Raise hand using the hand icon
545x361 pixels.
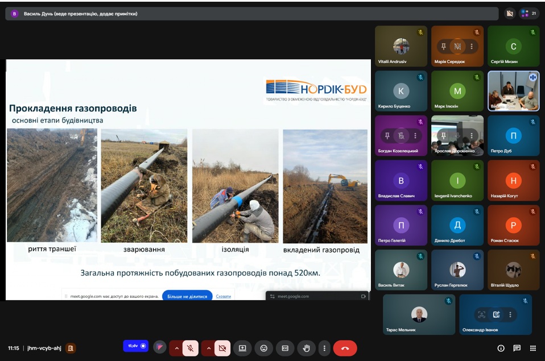[x=307, y=348]
